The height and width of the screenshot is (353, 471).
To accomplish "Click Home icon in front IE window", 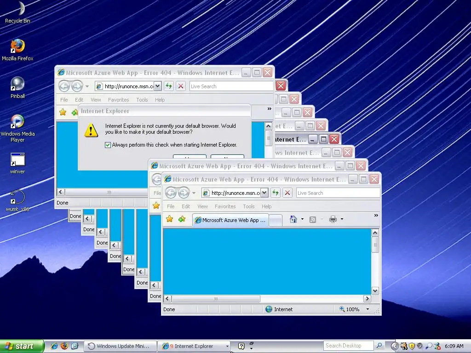I will [x=293, y=219].
